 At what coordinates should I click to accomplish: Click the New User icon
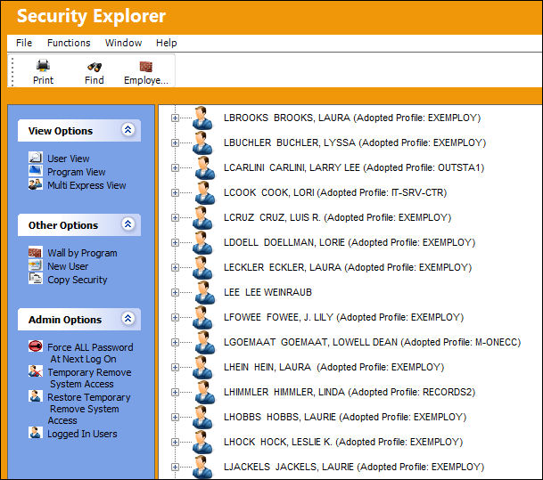coord(36,265)
